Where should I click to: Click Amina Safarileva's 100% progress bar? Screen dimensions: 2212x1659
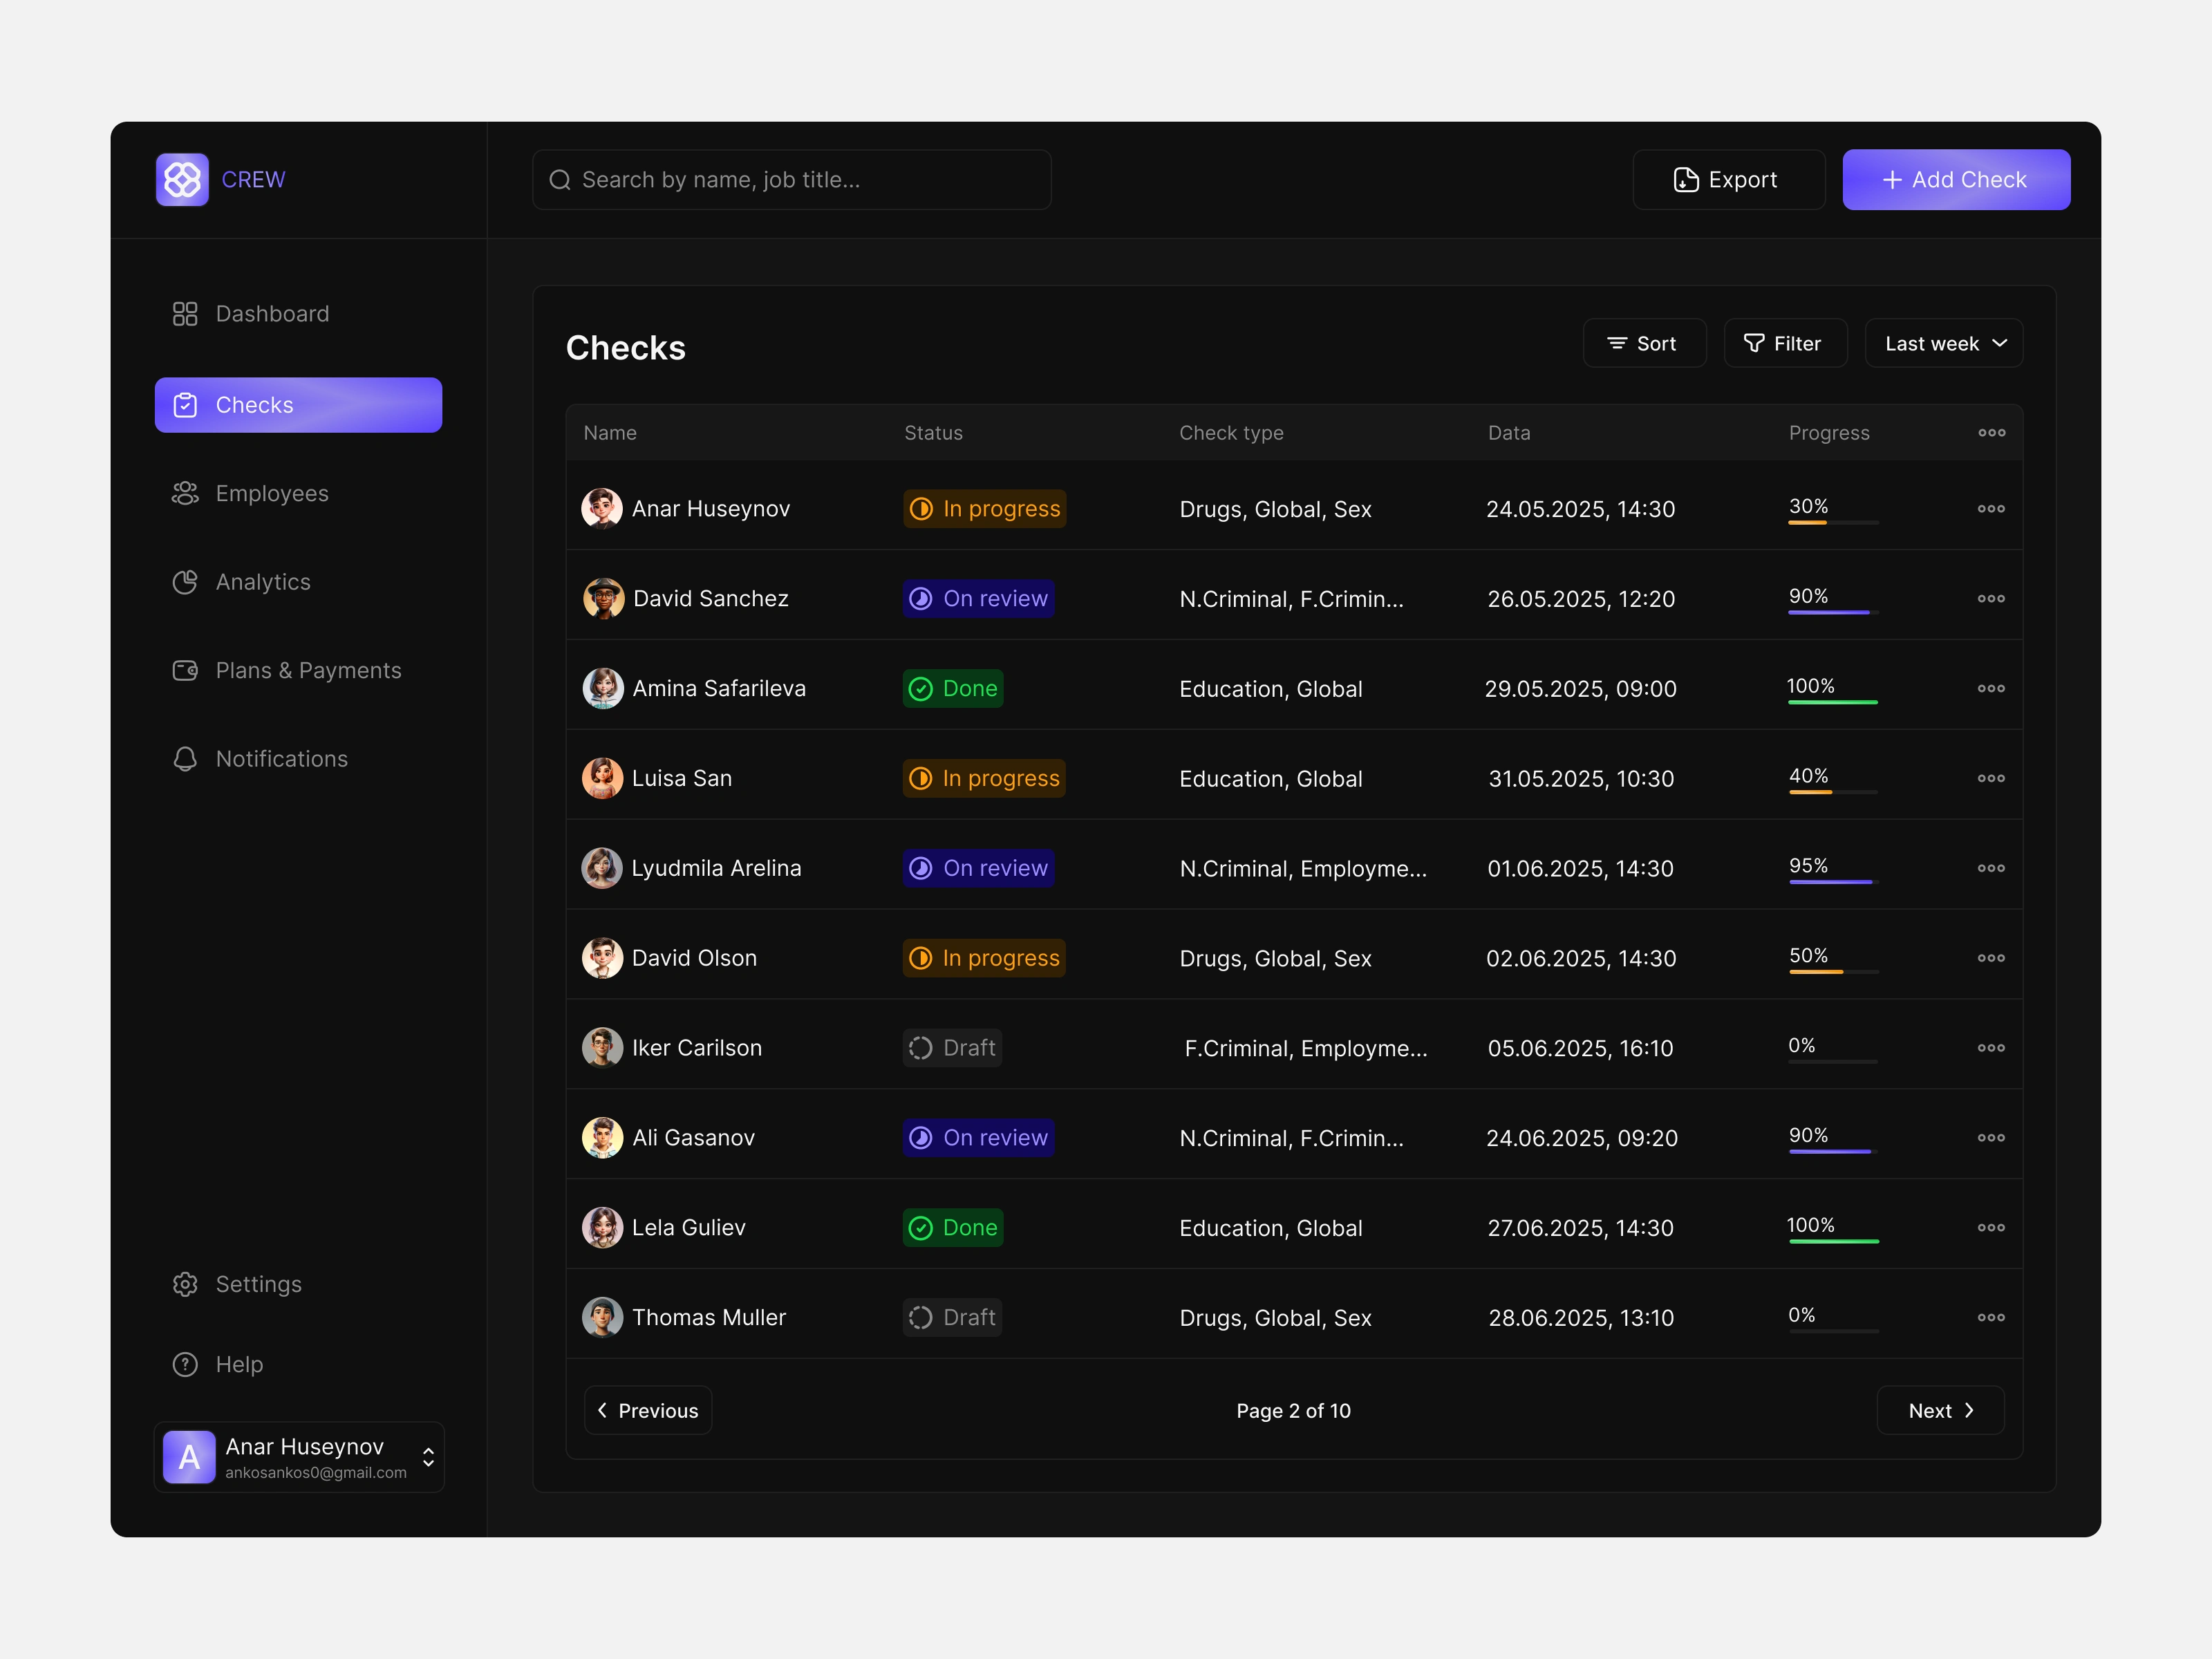pos(1832,702)
